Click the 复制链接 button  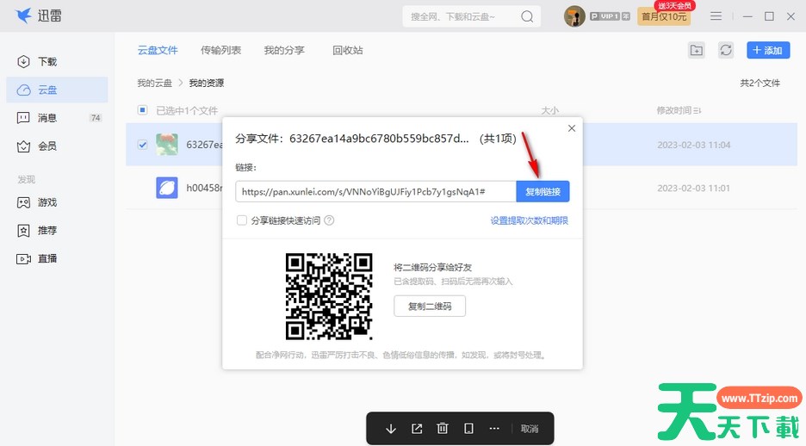coord(542,192)
